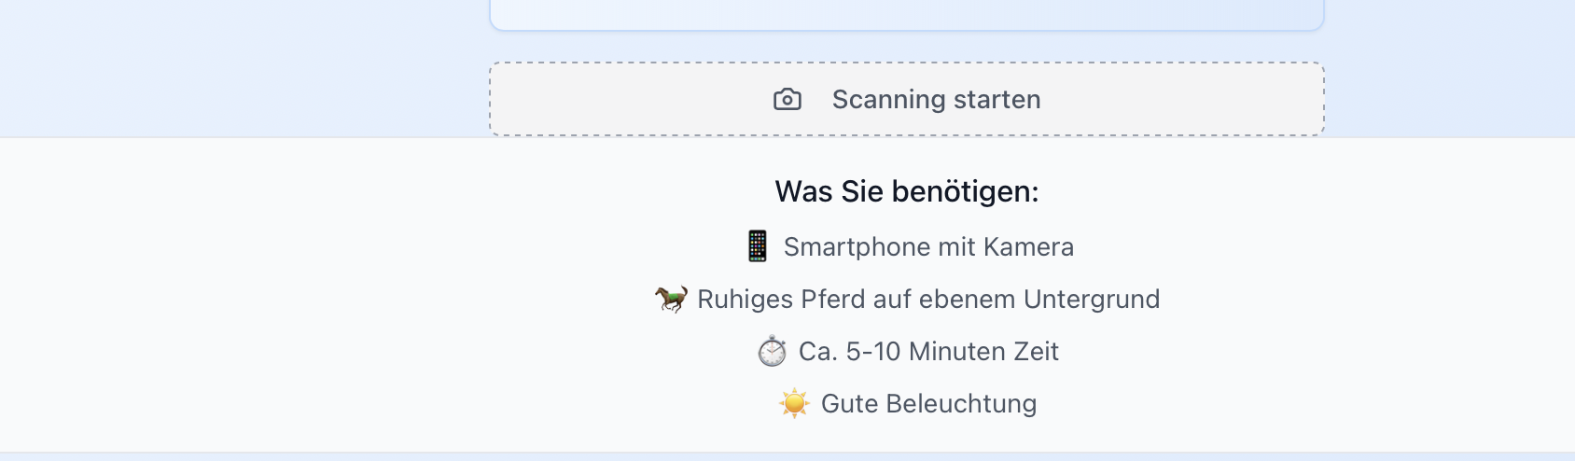Click the 'Gute Beleuchtung' text
The width and height of the screenshot is (1575, 461).
(x=928, y=403)
